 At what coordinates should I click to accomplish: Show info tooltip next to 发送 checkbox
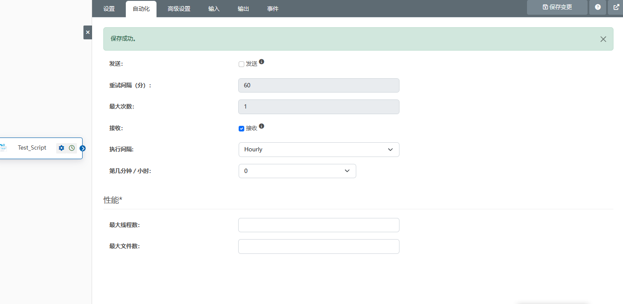pos(262,62)
